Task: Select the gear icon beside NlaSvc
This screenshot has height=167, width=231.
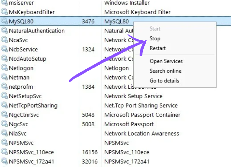Action: (4, 134)
